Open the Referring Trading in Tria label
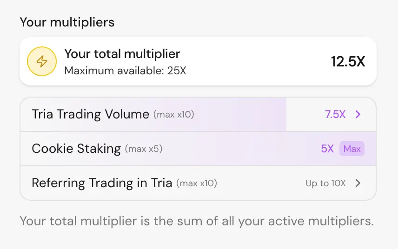Screen dimensions: 398x249 [x=102, y=183]
